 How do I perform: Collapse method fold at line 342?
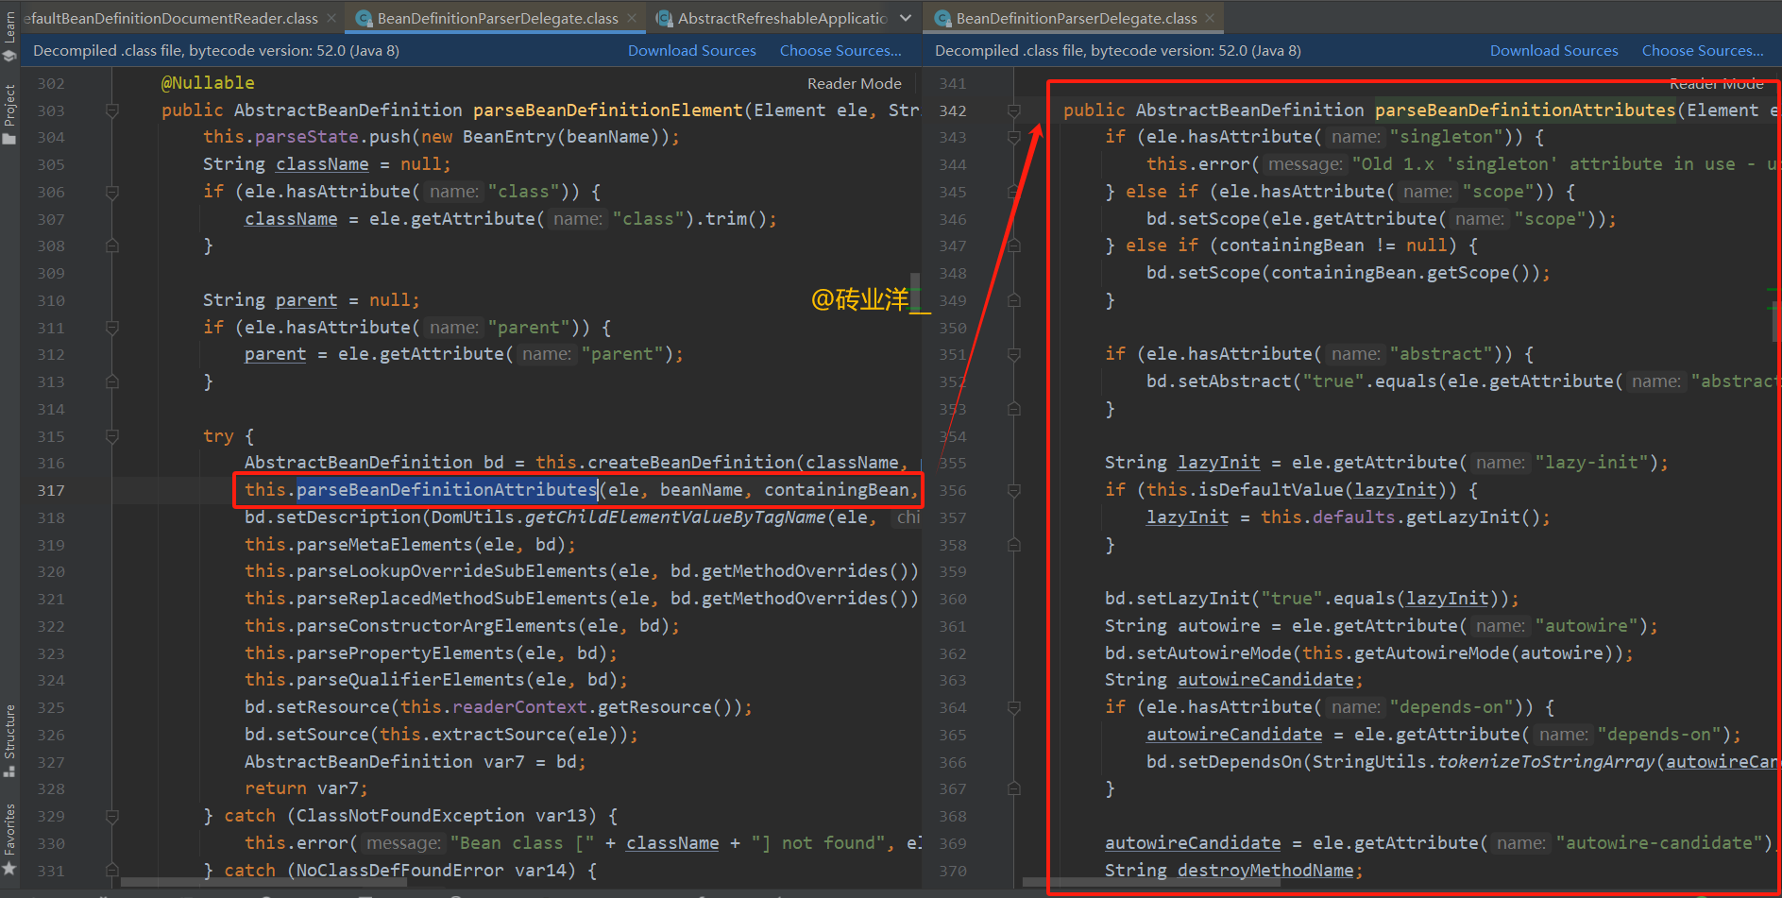tap(1014, 110)
